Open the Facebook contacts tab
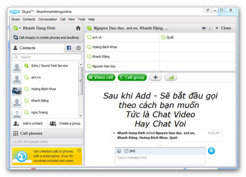Screen dimensions: 246x177 [69, 48]
